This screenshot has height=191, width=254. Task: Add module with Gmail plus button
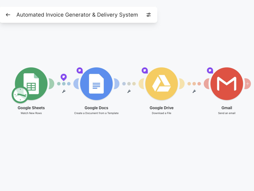coord(247,84)
